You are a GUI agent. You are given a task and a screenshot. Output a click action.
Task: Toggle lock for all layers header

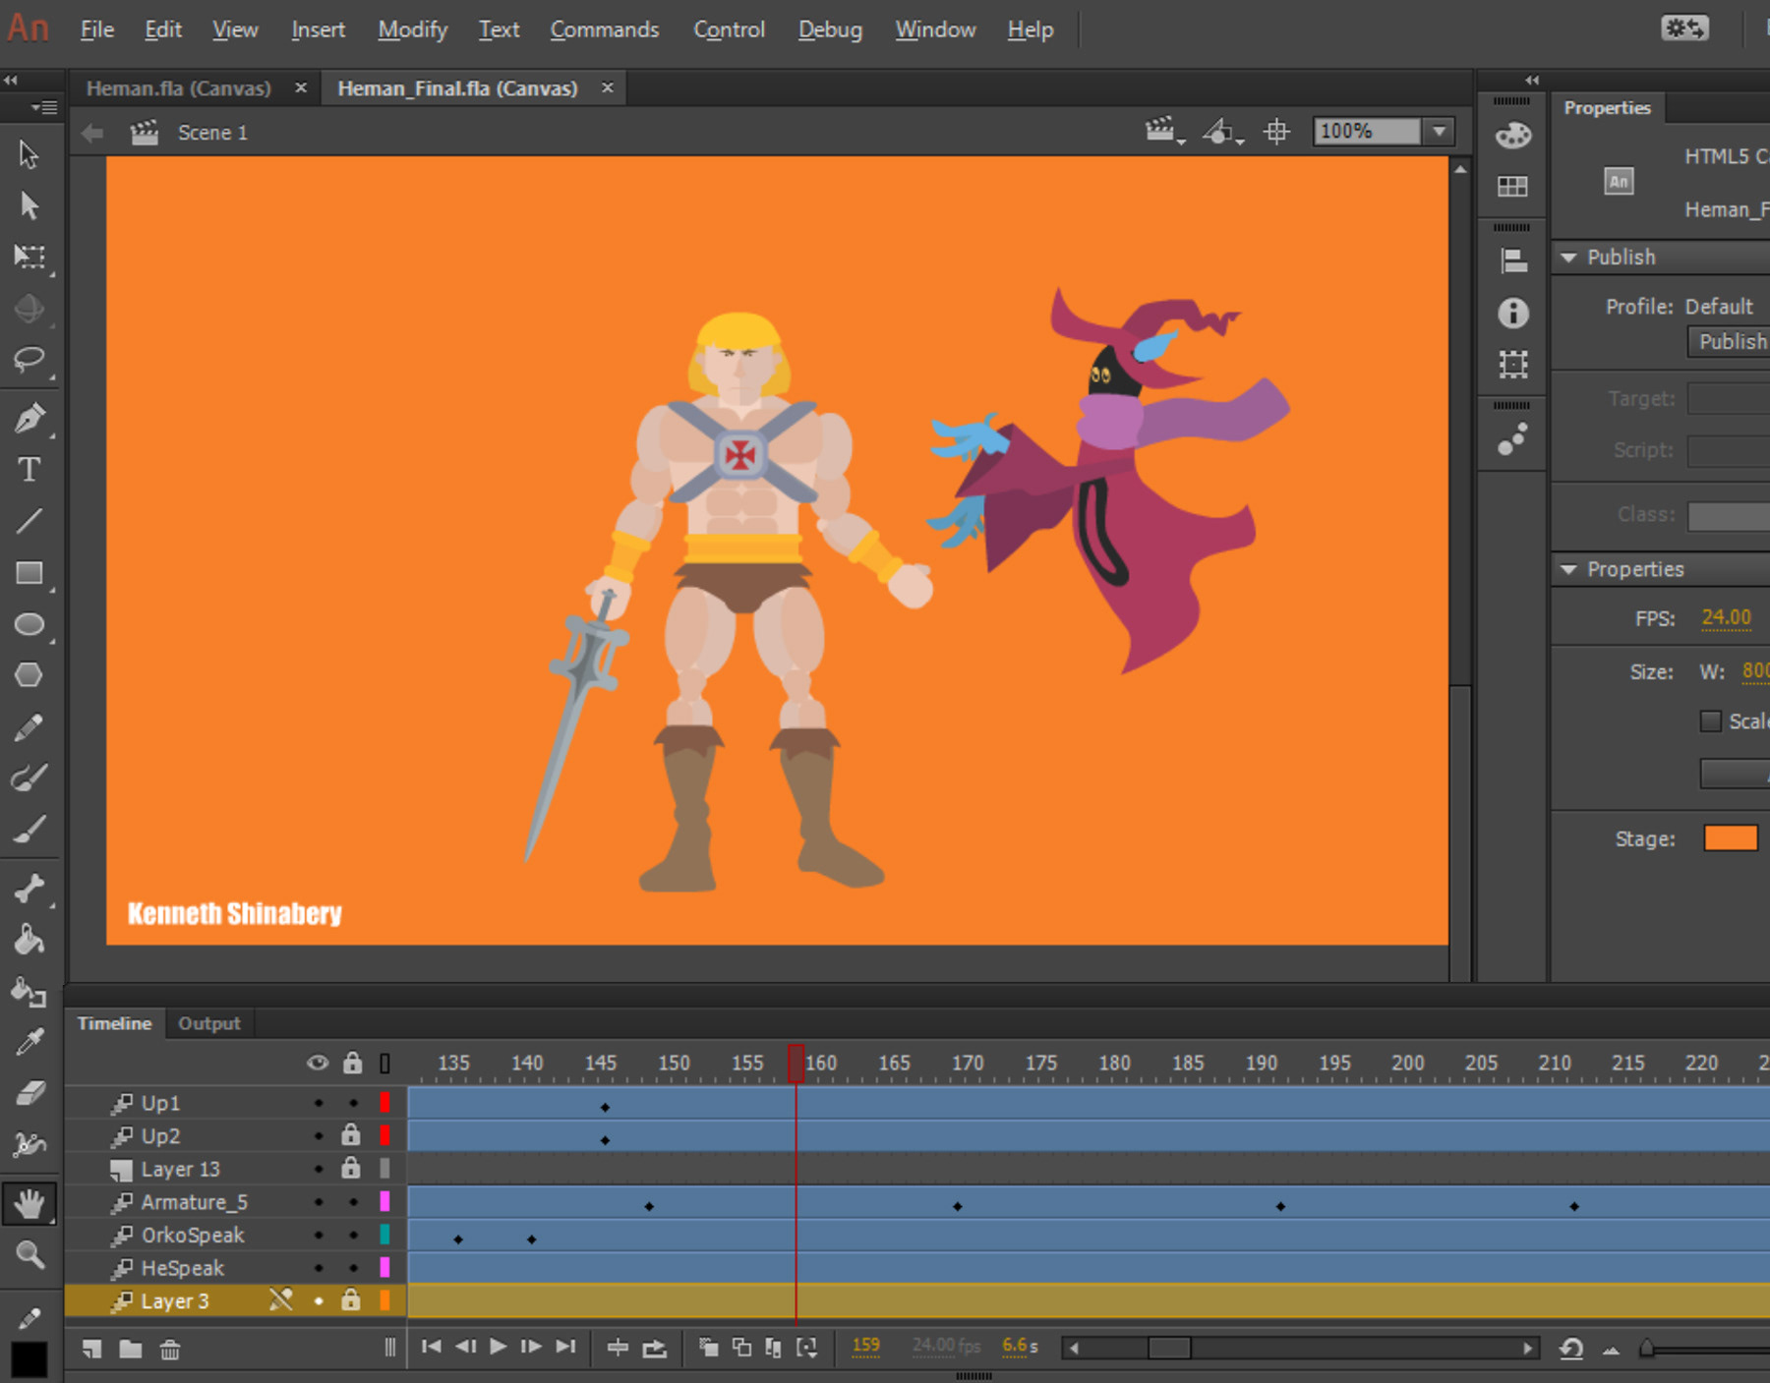352,1063
